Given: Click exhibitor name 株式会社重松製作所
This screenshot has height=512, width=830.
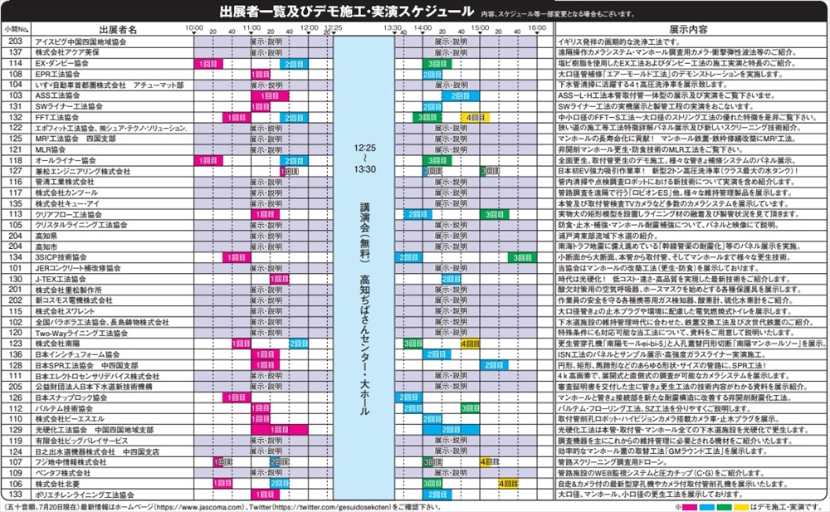Looking at the screenshot, I should (68, 290).
